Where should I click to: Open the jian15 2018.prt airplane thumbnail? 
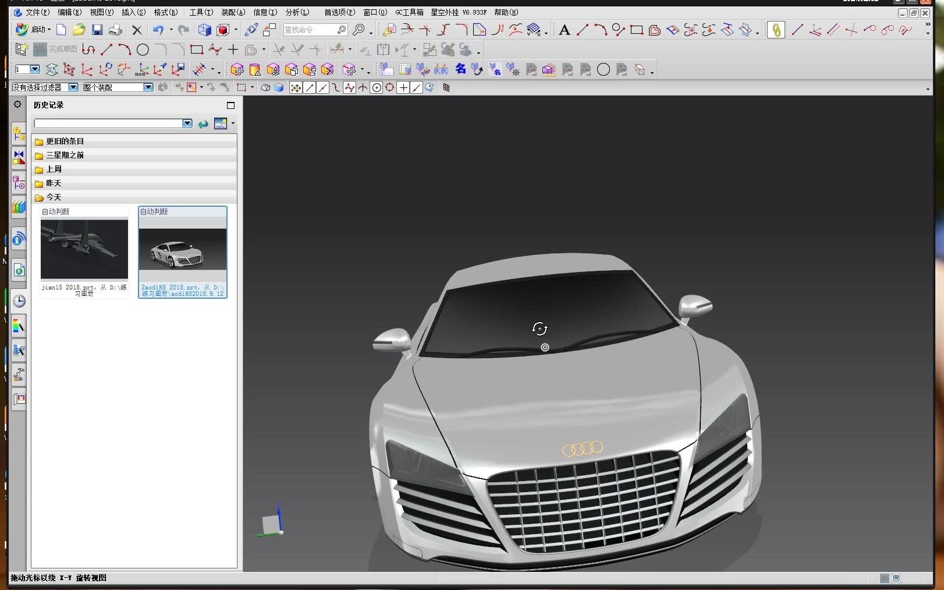84,249
